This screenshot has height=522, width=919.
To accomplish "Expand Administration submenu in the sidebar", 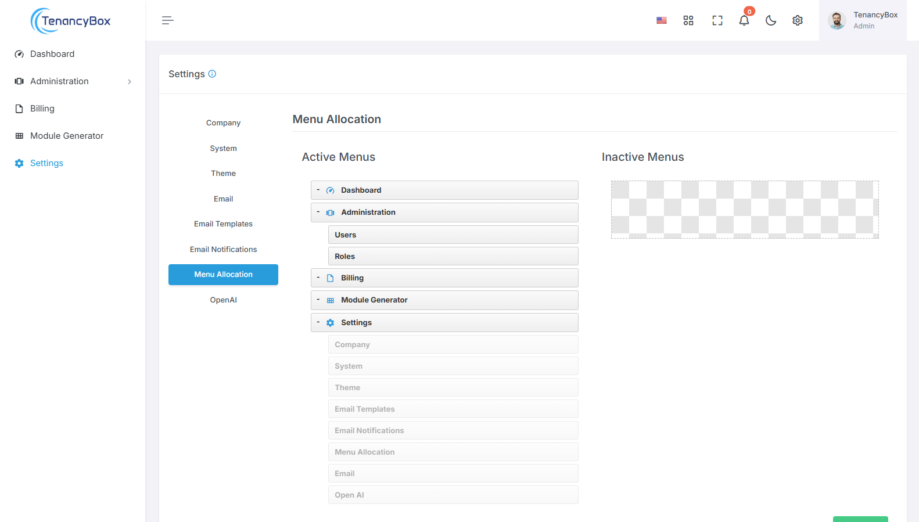I will 130,81.
